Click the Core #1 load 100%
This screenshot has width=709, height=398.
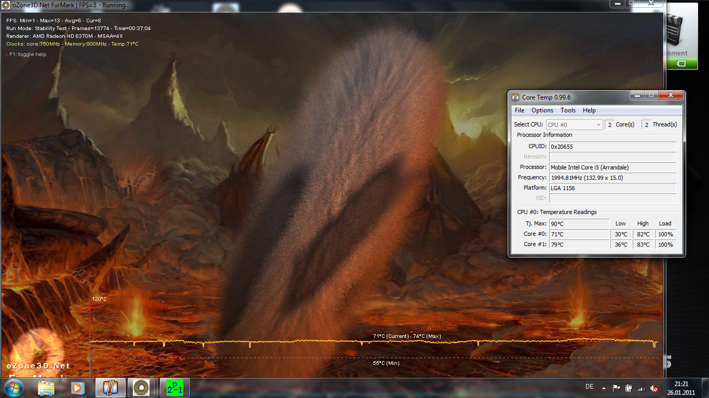click(x=666, y=245)
